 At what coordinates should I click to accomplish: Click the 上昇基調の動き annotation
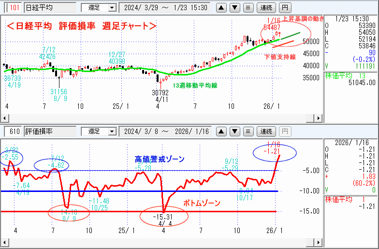tap(303, 18)
